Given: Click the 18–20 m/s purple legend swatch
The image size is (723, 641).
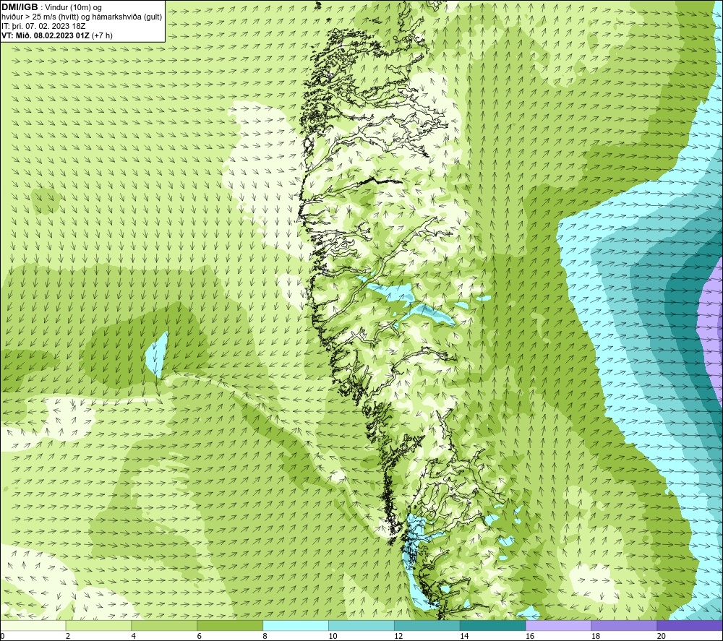Looking at the screenshot, I should [624, 626].
